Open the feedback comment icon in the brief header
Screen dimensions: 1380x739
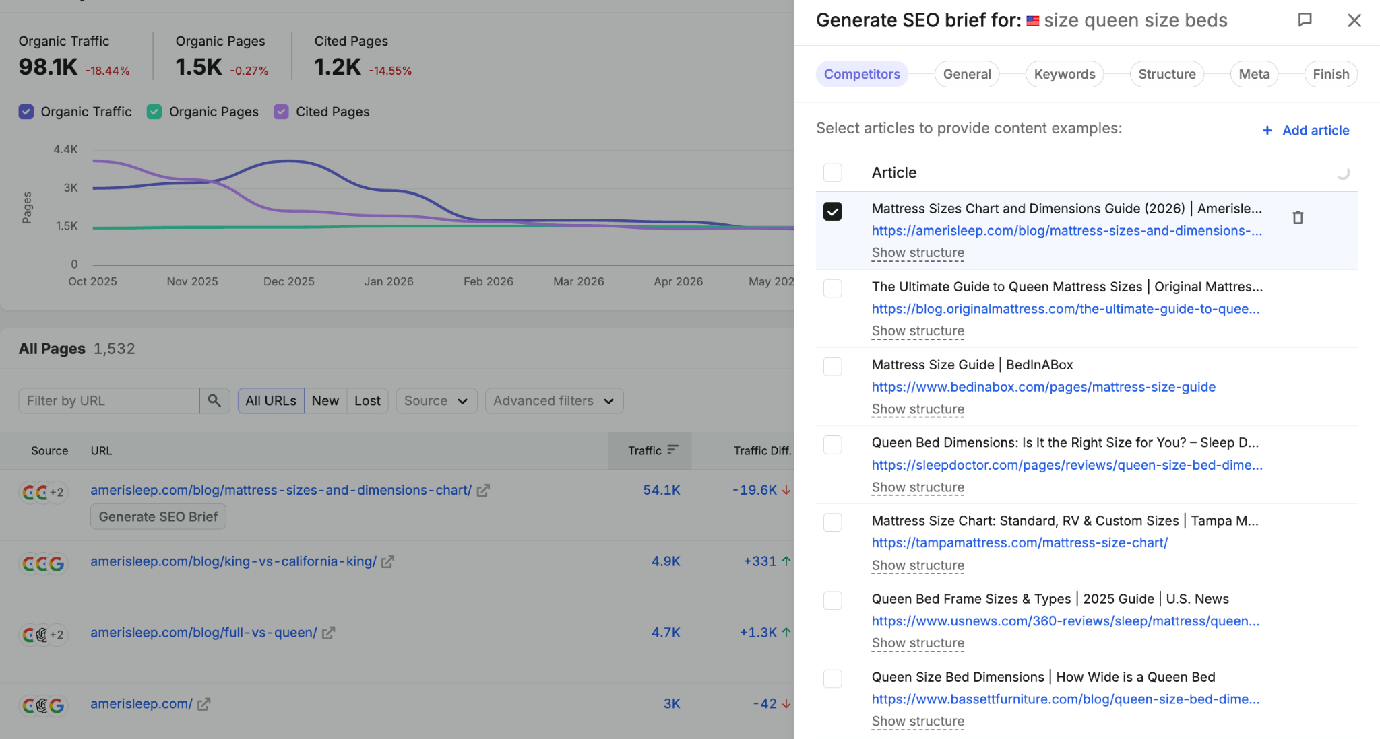click(1305, 20)
